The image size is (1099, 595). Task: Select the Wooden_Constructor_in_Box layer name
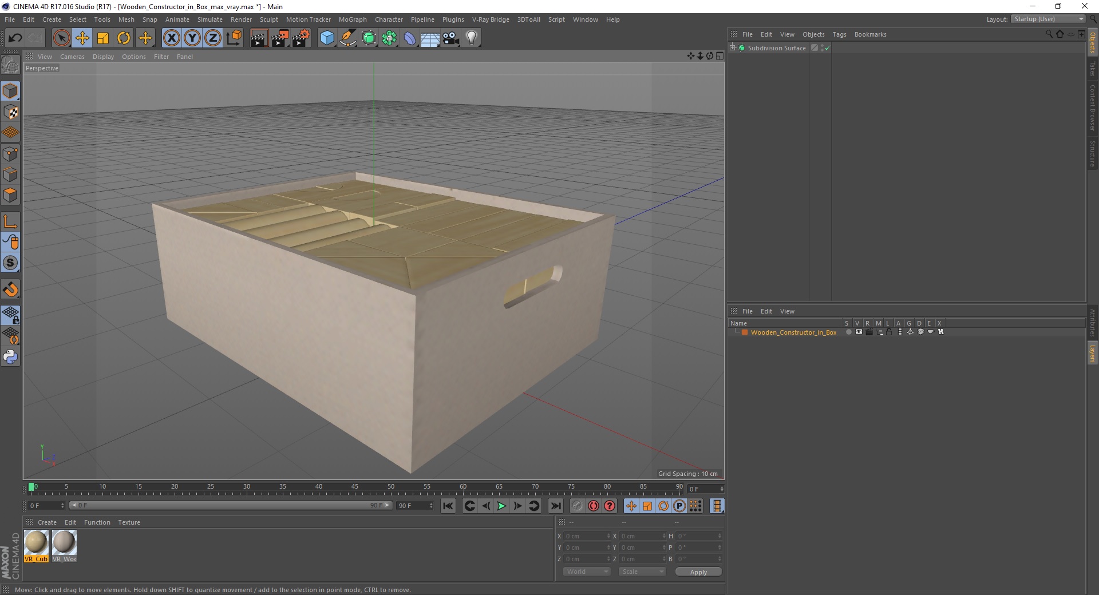[793, 332]
